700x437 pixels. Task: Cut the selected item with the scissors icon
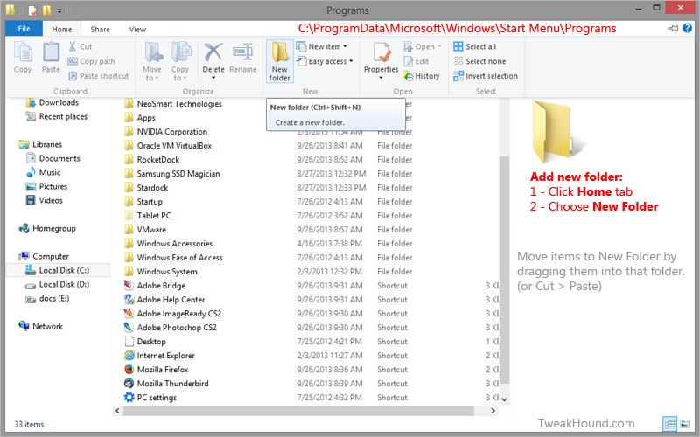click(73, 46)
